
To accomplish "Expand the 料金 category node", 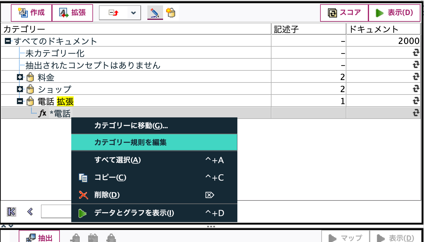I will [x=21, y=77].
